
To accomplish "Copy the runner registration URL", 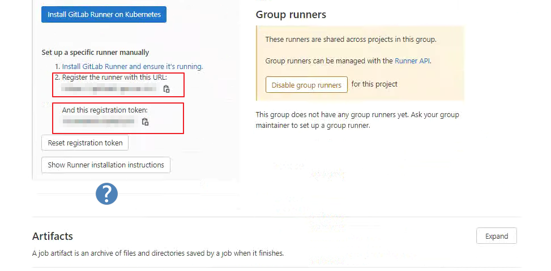I will 166,89.
